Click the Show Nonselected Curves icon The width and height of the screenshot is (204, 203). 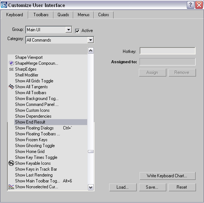point(11,187)
